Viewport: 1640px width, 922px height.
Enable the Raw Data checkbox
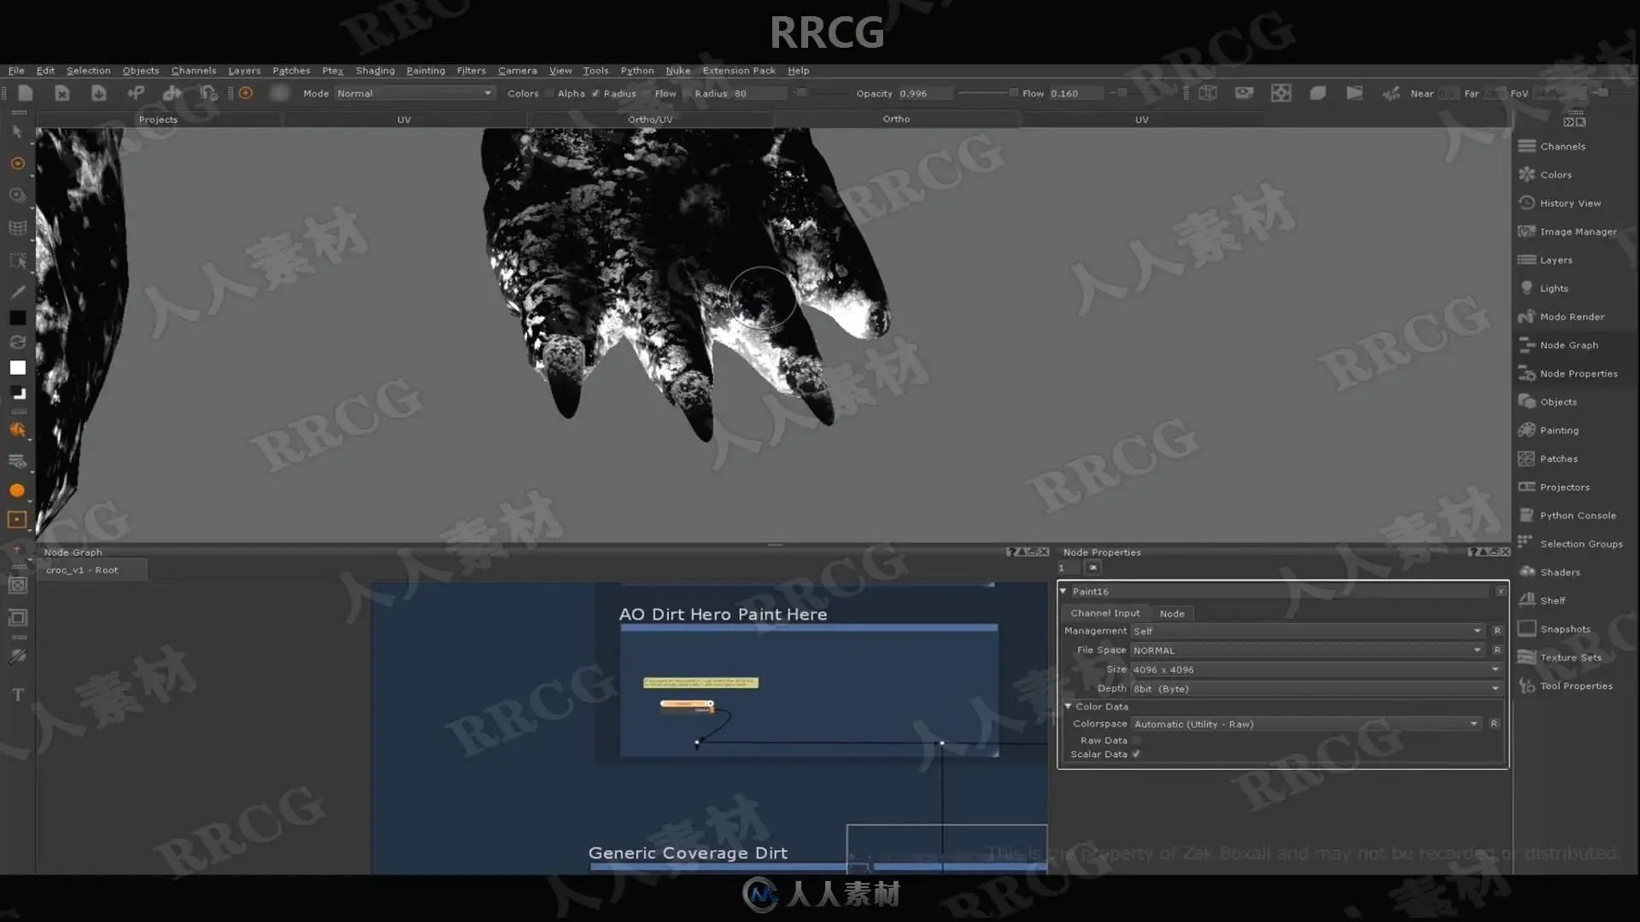[x=1136, y=741]
